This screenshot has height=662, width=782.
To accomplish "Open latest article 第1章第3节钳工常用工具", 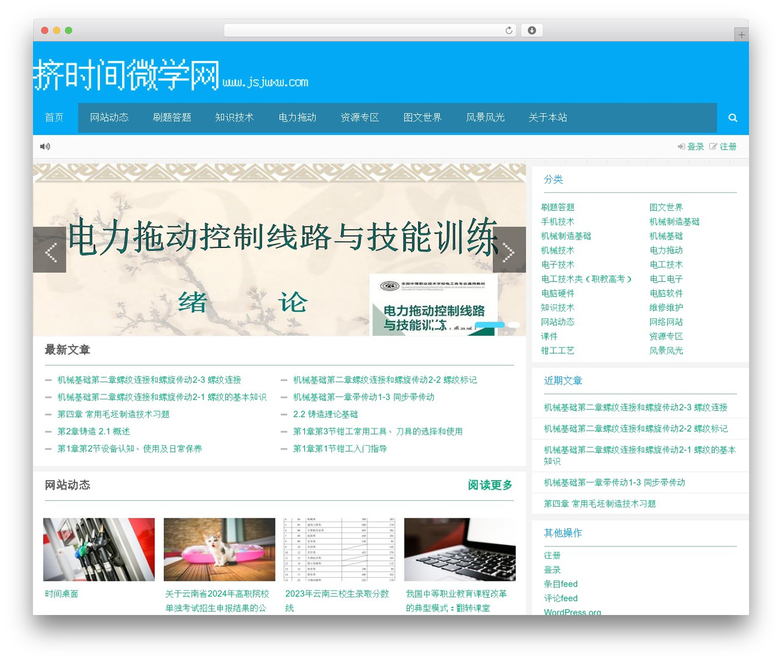I will pyautogui.click(x=378, y=431).
